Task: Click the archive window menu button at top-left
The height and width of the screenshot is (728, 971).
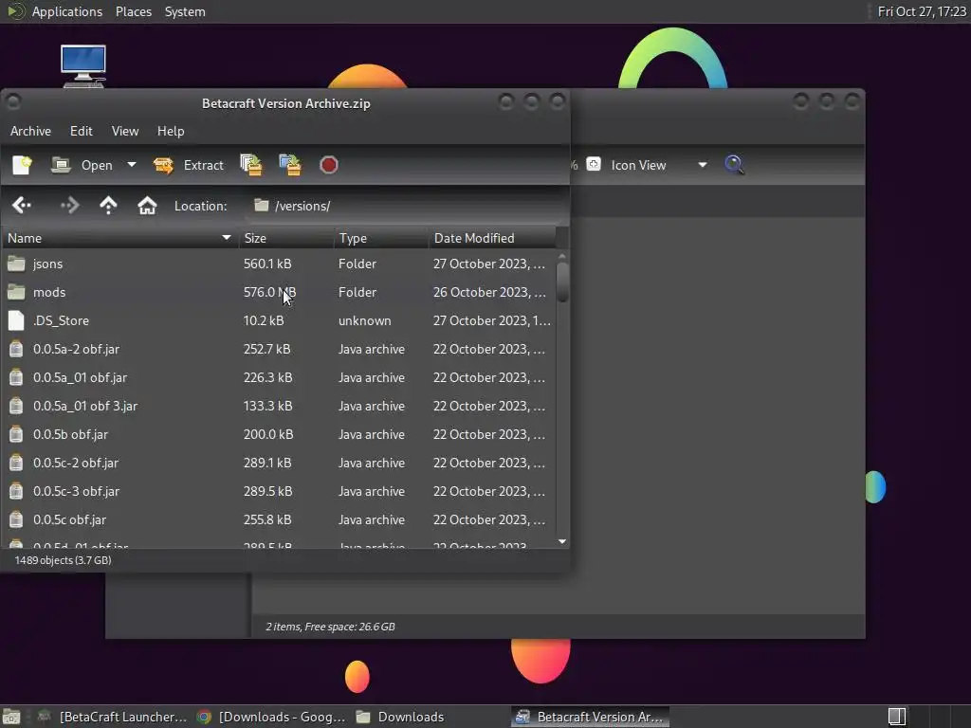Action: 13,101
